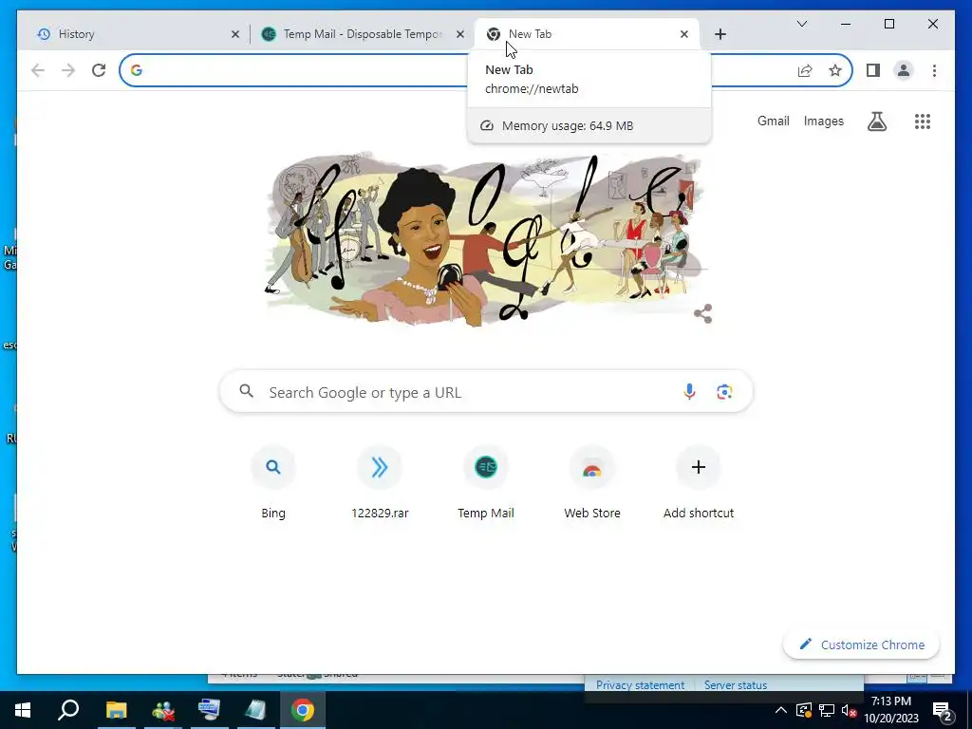972x729 pixels.
Task: Open a new browser tab
Action: (x=720, y=34)
